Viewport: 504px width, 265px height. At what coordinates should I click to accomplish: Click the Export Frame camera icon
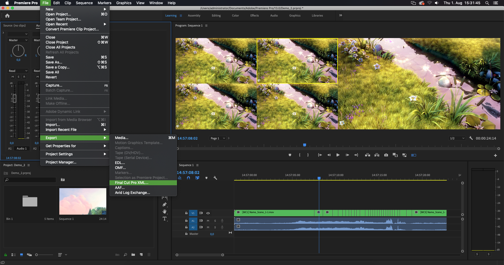tap(386, 155)
